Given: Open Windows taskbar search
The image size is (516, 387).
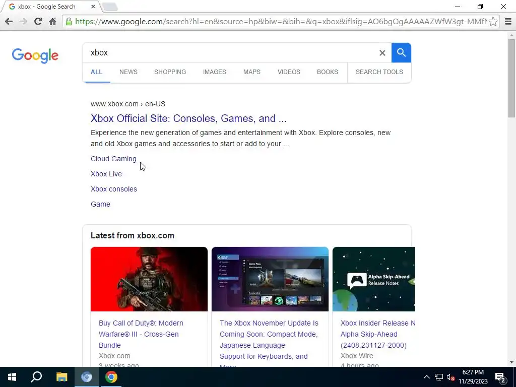Looking at the screenshot, I should 36,377.
